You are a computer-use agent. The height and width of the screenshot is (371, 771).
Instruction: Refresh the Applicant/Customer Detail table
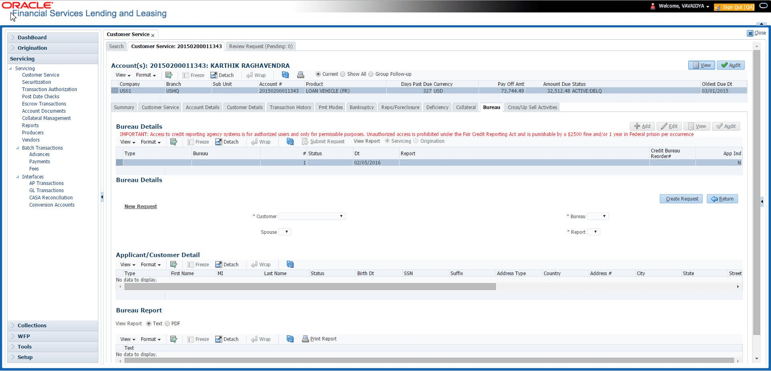tap(290, 264)
